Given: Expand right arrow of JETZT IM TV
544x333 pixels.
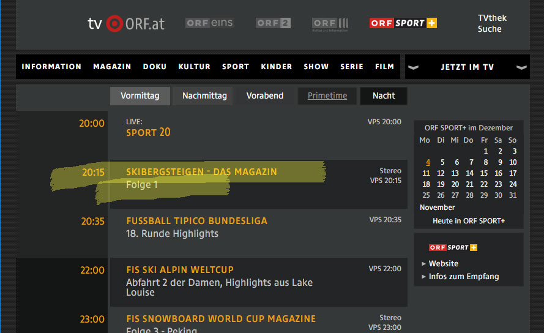Looking at the screenshot, I should (521, 67).
